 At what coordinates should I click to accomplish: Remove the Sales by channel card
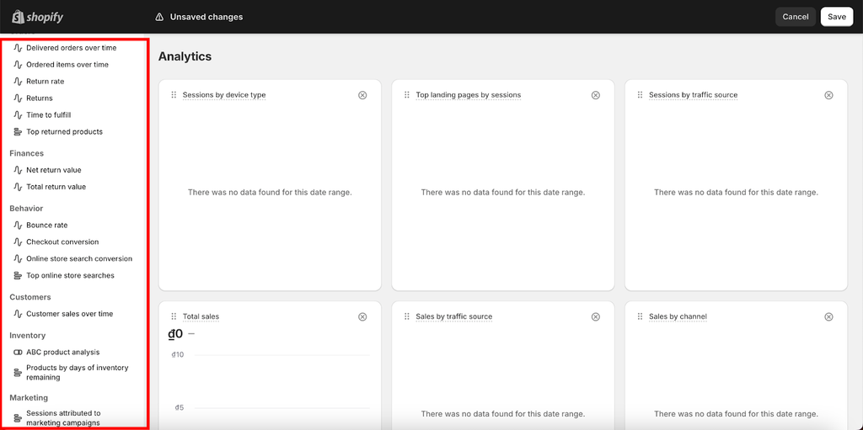pyautogui.click(x=829, y=316)
